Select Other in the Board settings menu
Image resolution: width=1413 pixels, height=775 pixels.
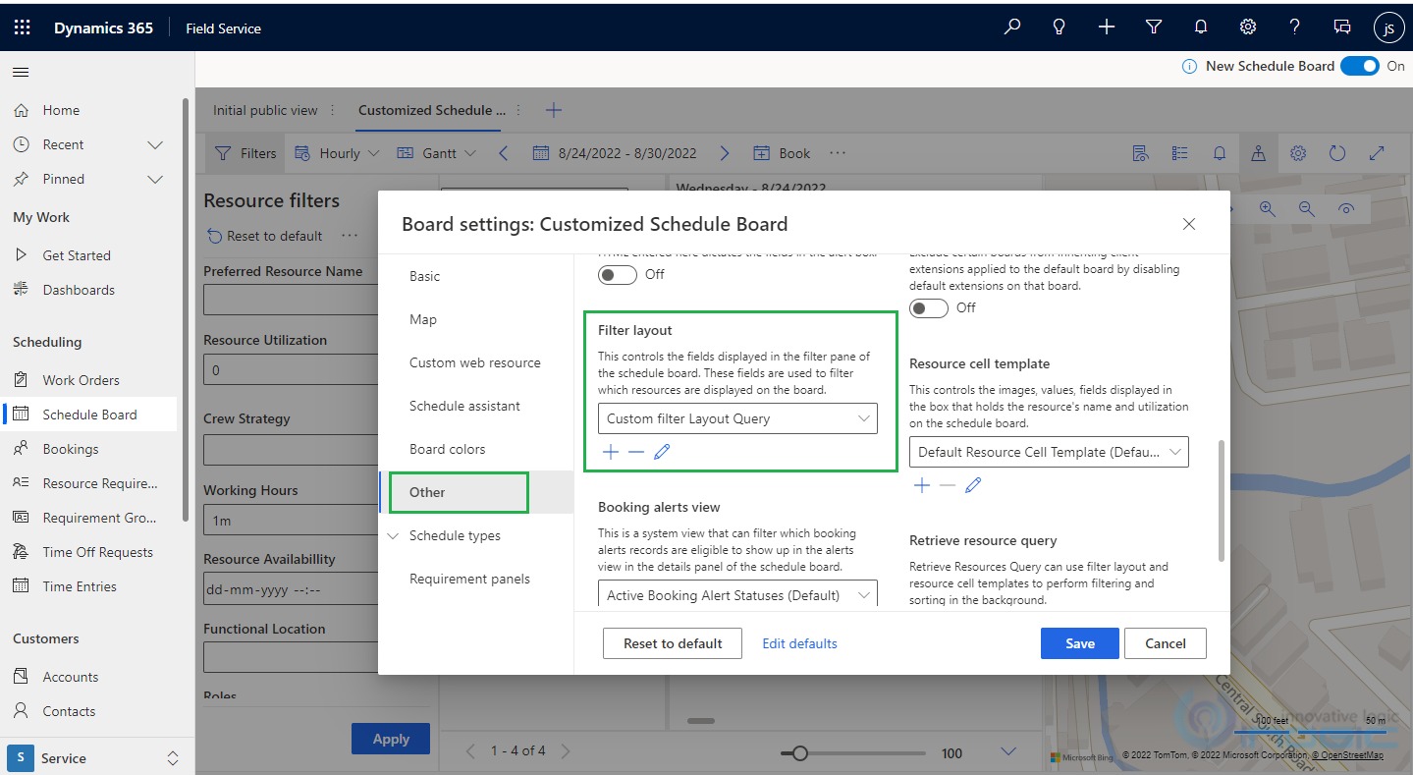427,492
